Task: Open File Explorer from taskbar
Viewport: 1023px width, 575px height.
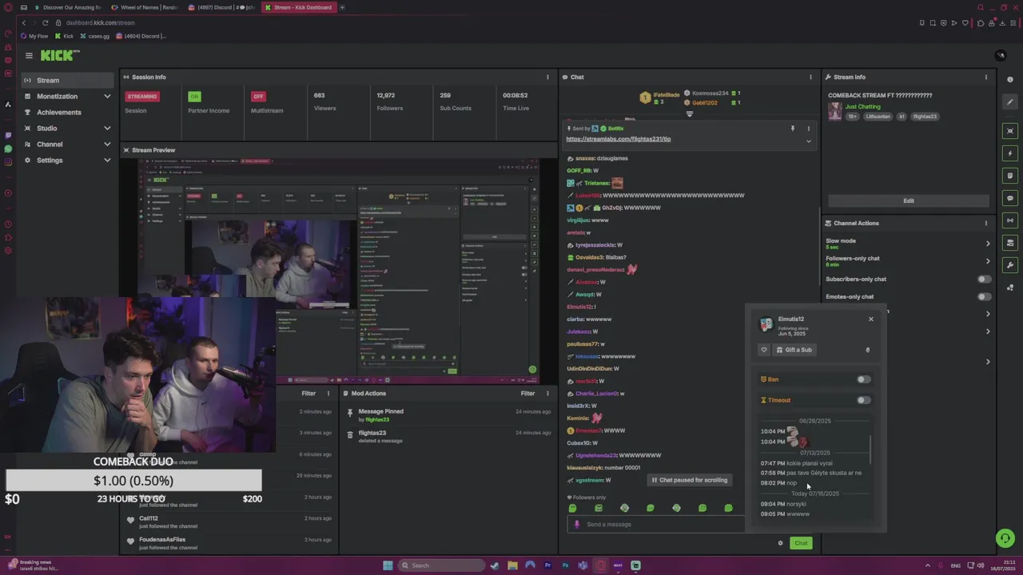Action: (512, 565)
